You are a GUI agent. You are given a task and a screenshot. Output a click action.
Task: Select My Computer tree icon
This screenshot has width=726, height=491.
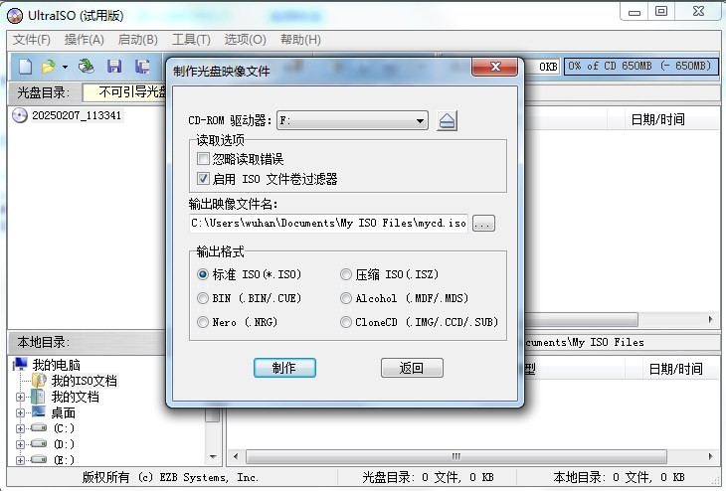[x=20, y=365]
